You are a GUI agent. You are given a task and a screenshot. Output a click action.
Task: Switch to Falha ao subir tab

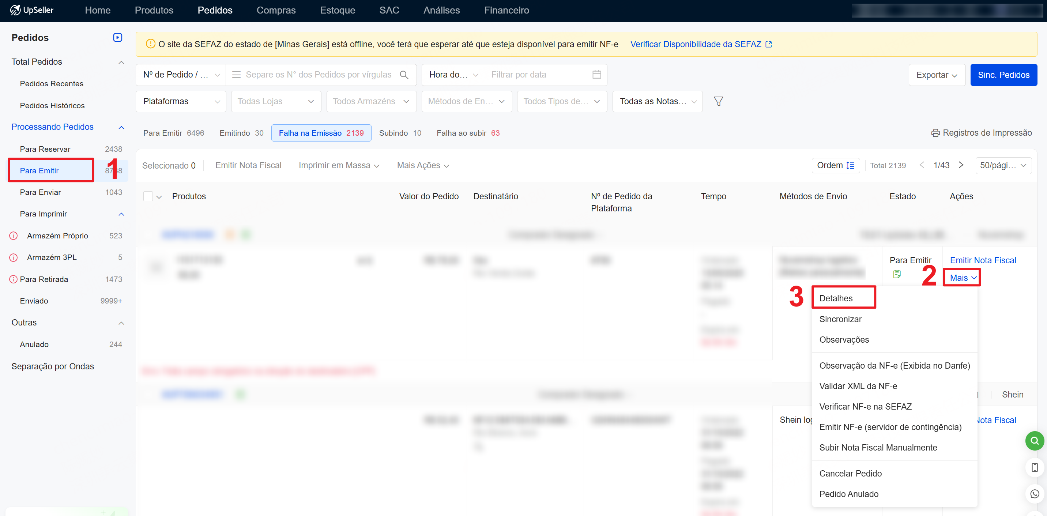pyautogui.click(x=468, y=133)
